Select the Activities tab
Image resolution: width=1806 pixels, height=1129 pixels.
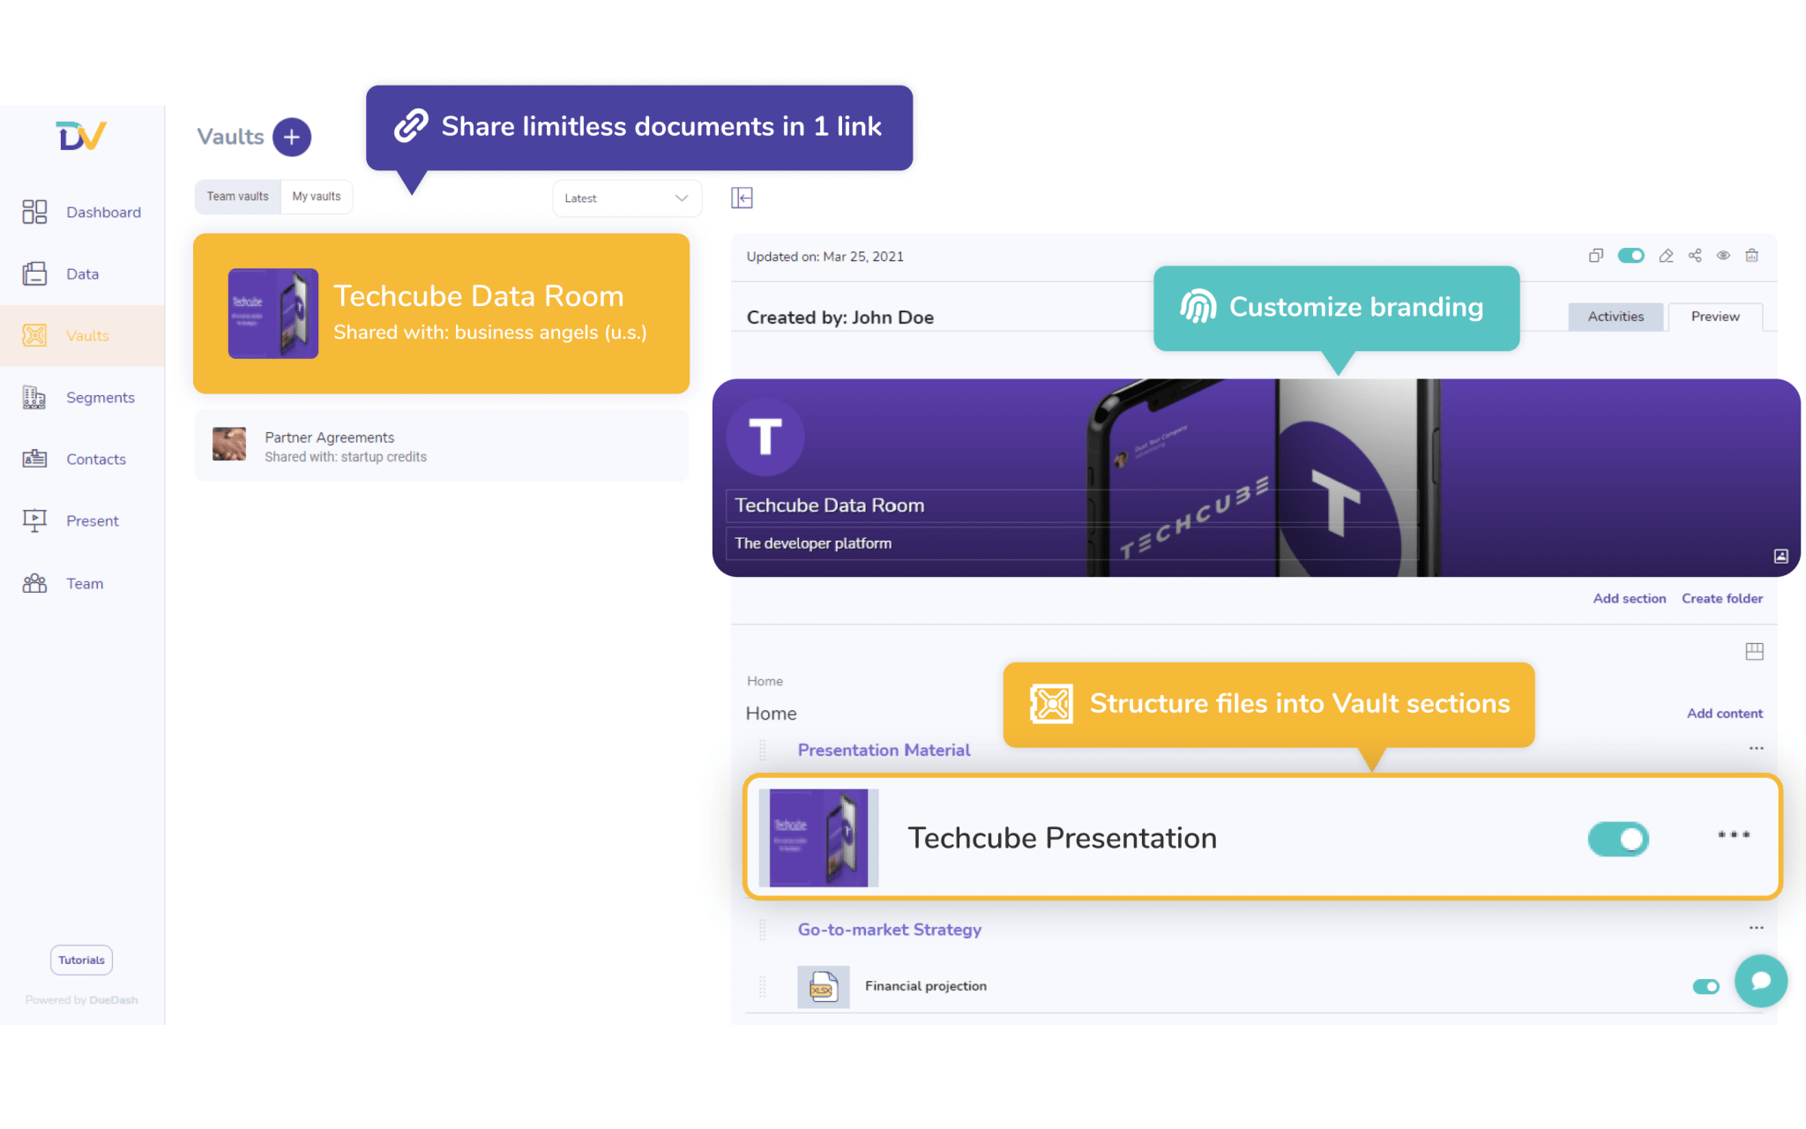click(x=1615, y=317)
